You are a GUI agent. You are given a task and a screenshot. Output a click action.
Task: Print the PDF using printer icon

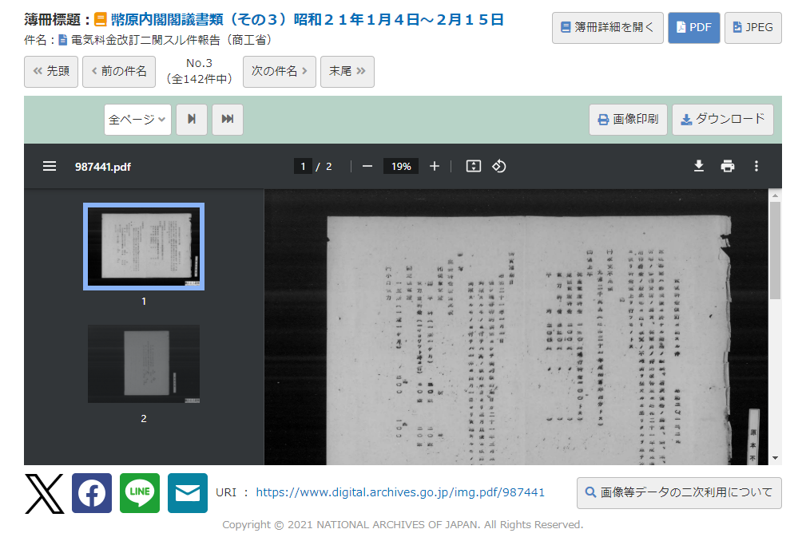pyautogui.click(x=727, y=166)
